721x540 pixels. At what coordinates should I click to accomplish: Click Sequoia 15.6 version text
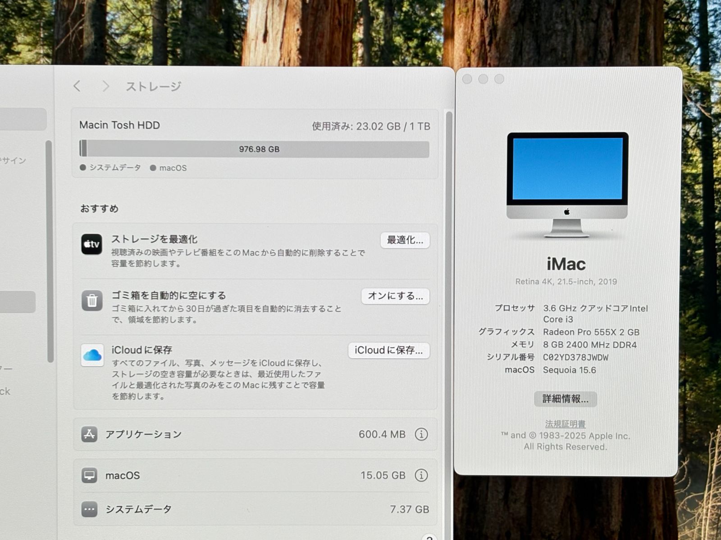pos(569,370)
